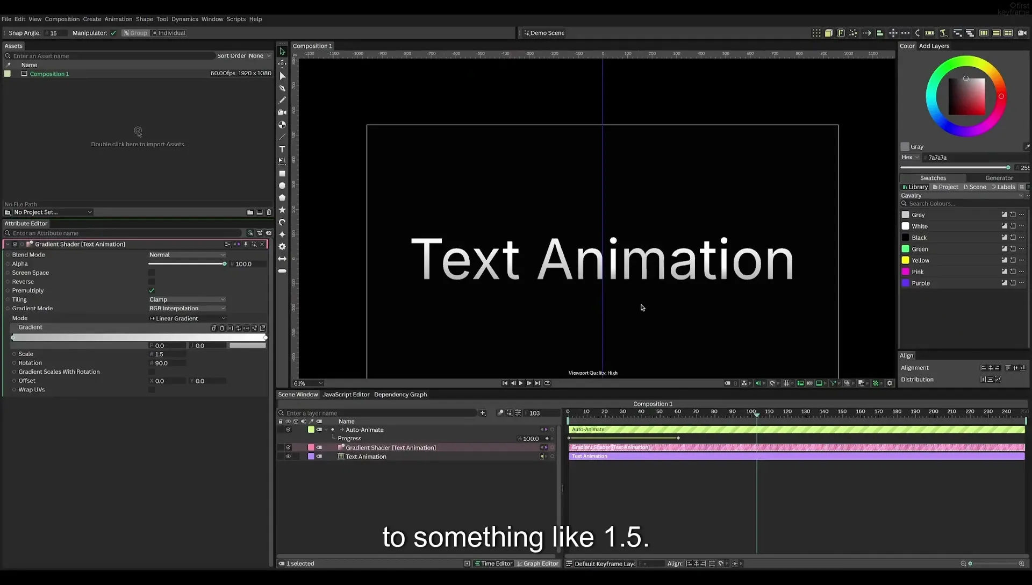The width and height of the screenshot is (1032, 585).
Task: Select the Rectangle shape tool
Action: (282, 174)
